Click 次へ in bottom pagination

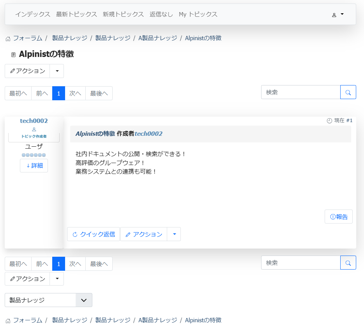click(75, 264)
